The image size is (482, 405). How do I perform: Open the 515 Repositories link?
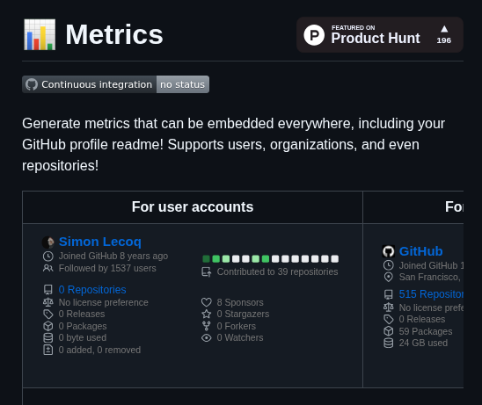(431, 294)
